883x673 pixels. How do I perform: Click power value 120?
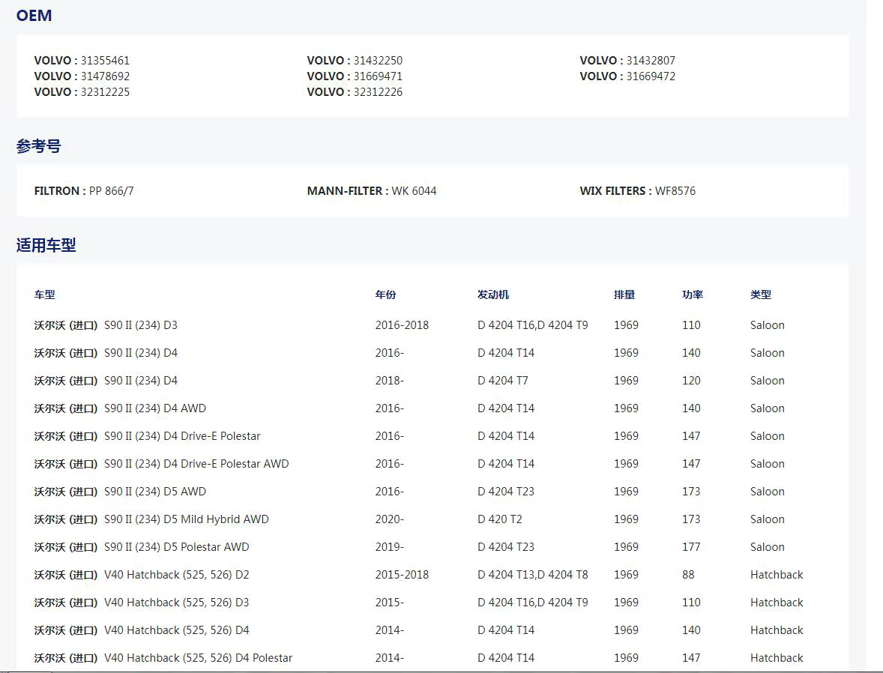[691, 381]
